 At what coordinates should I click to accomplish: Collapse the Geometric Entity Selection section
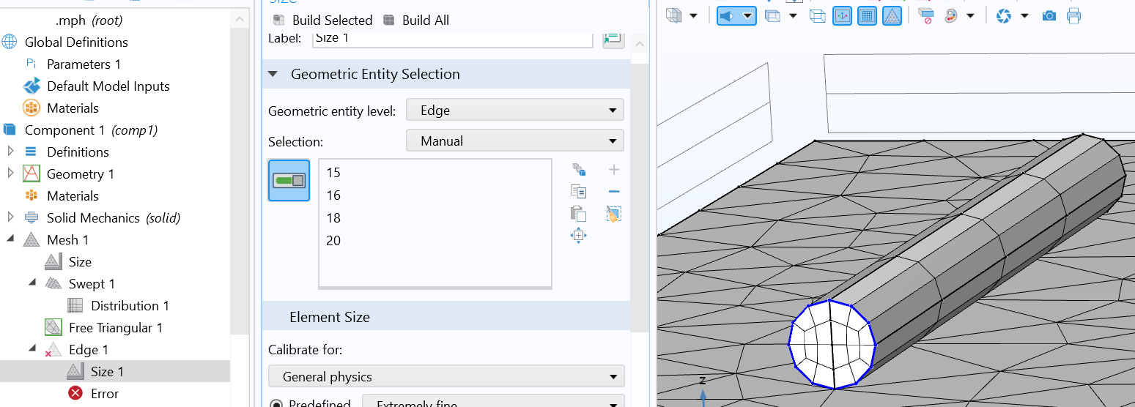273,74
